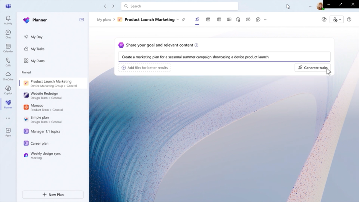This screenshot has width=359, height=202.
Task: Open My Tasks in Planner
Action: click(34, 49)
